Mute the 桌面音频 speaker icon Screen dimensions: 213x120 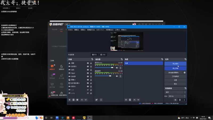[117, 76]
